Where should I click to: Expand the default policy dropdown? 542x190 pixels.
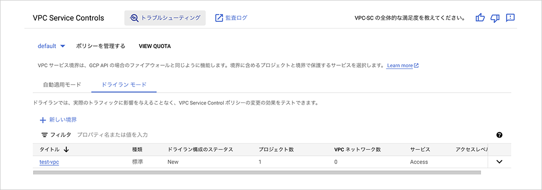(x=51, y=46)
